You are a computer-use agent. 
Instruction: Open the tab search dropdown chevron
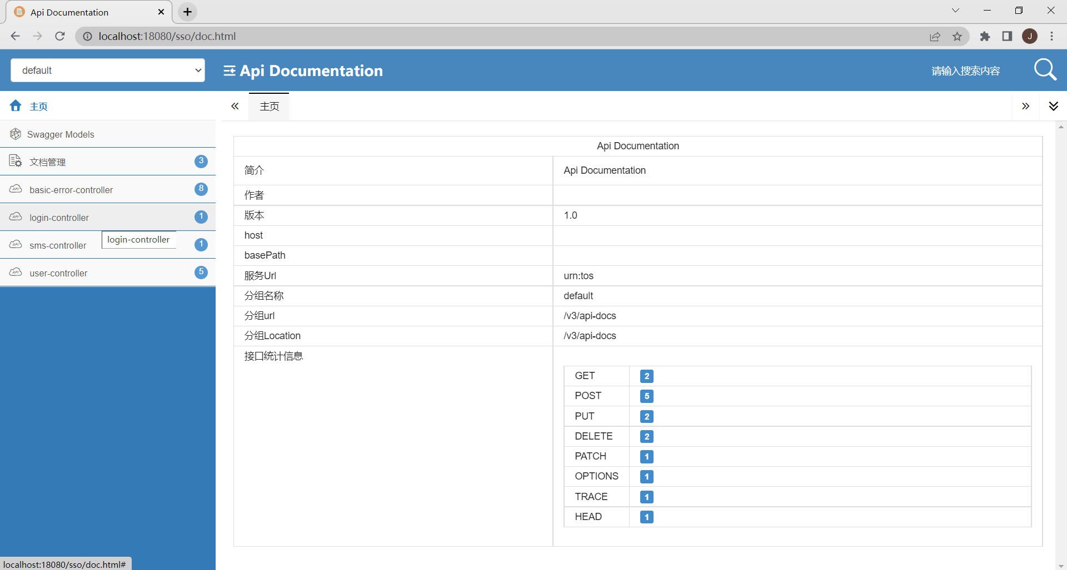point(955,11)
